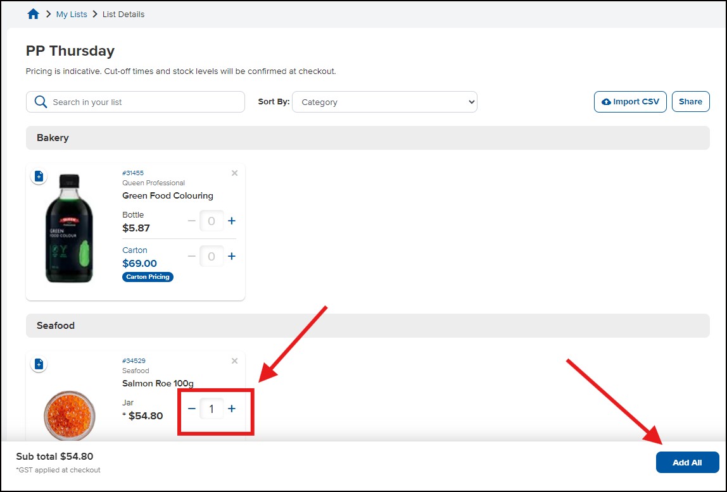Open Green Food Colouring product image
This screenshot has height=492, width=727.
click(x=70, y=228)
